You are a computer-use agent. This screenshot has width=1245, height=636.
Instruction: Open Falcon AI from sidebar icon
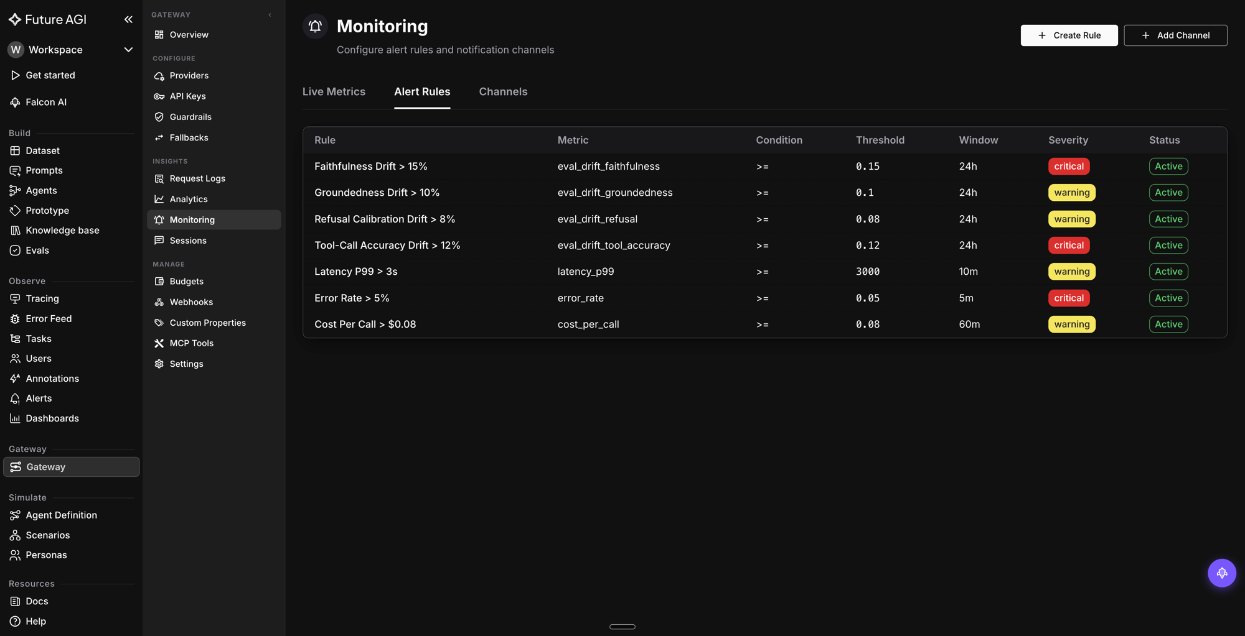pos(15,102)
